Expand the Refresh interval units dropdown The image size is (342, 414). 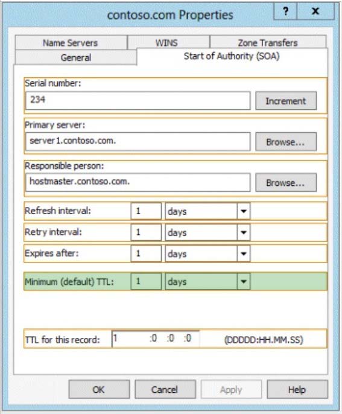tap(243, 211)
